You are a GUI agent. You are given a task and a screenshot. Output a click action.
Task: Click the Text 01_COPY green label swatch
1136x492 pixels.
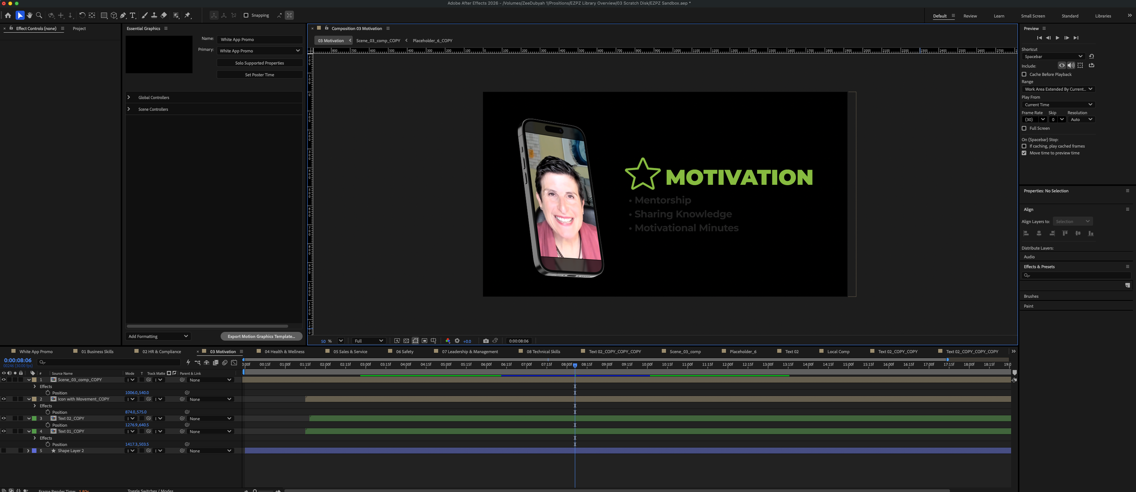pyautogui.click(x=34, y=432)
